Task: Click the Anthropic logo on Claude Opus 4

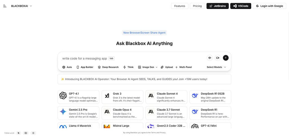Action: (107, 112)
